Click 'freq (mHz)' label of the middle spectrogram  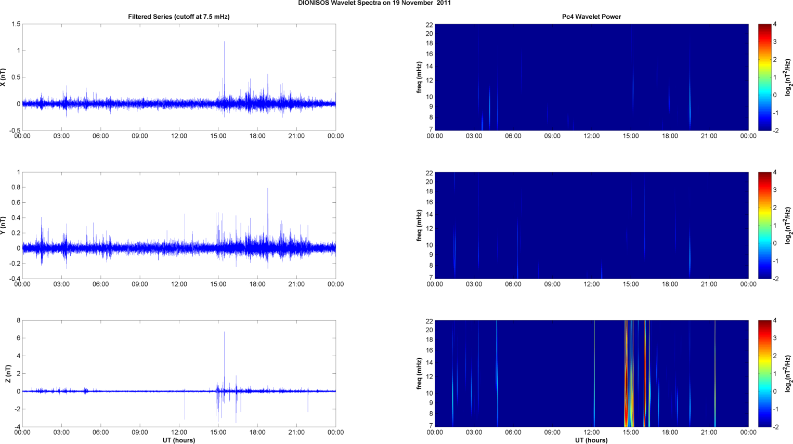(419, 225)
